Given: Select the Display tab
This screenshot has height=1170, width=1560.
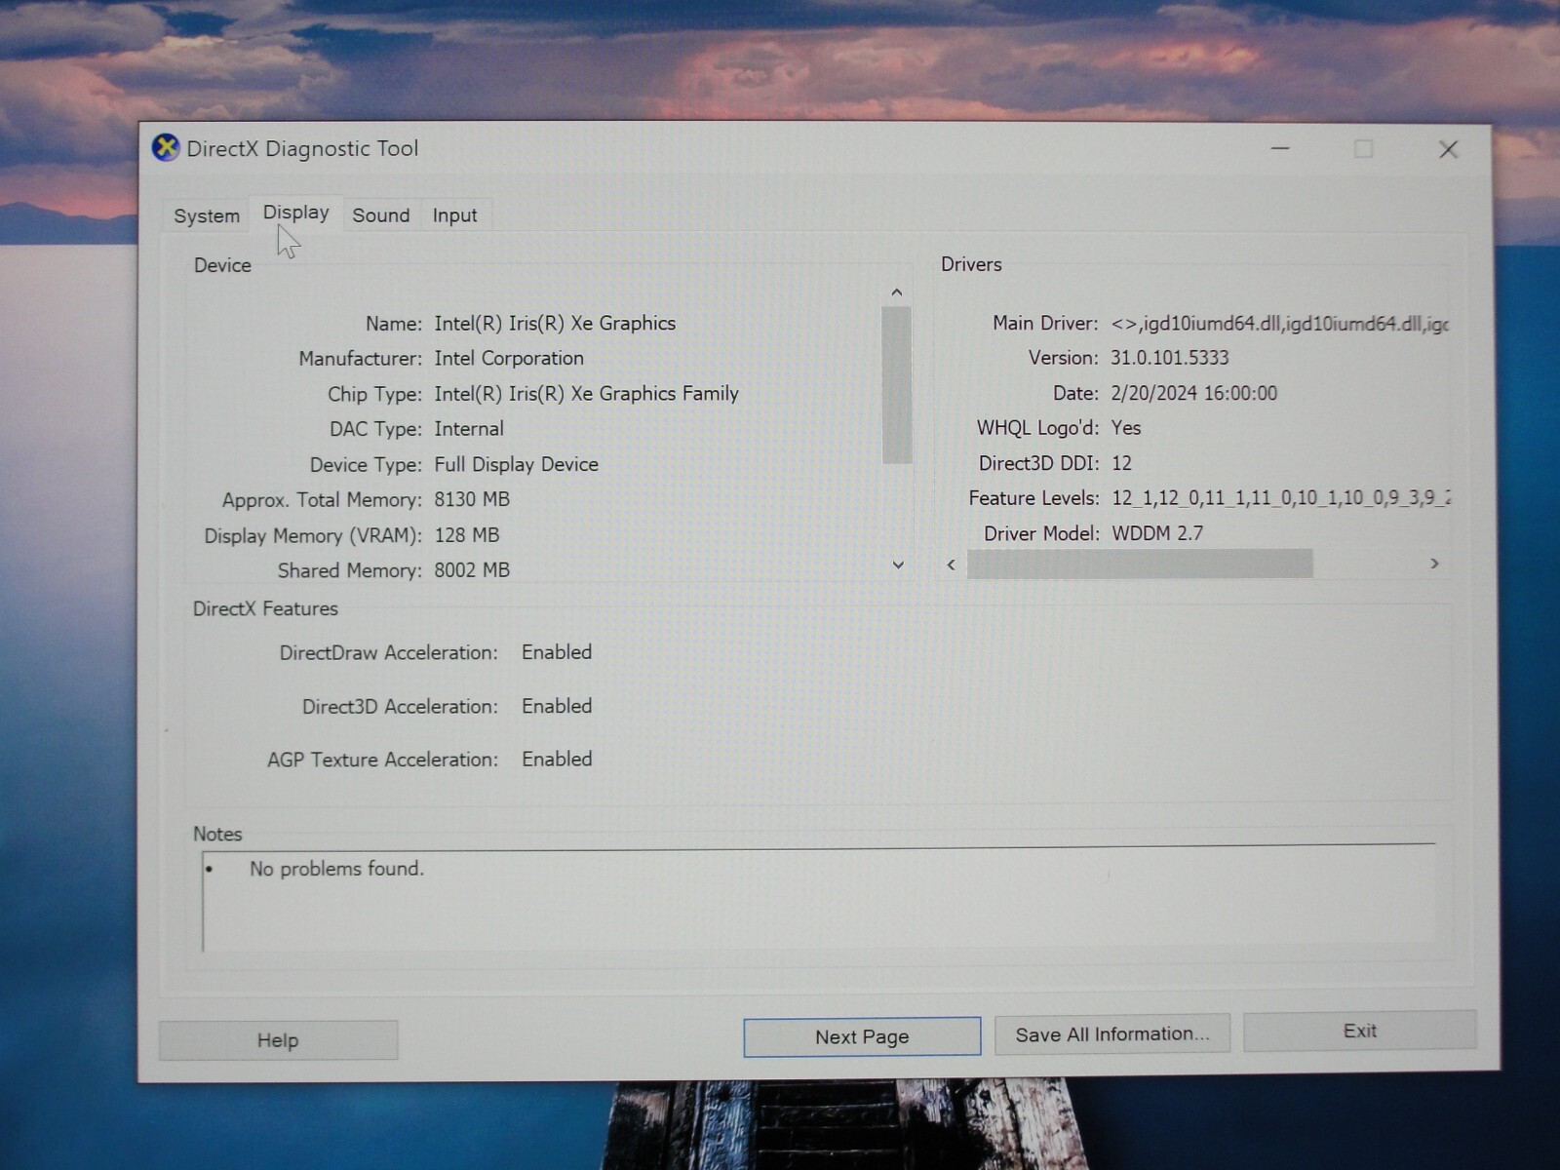Looking at the screenshot, I should click(x=296, y=213).
